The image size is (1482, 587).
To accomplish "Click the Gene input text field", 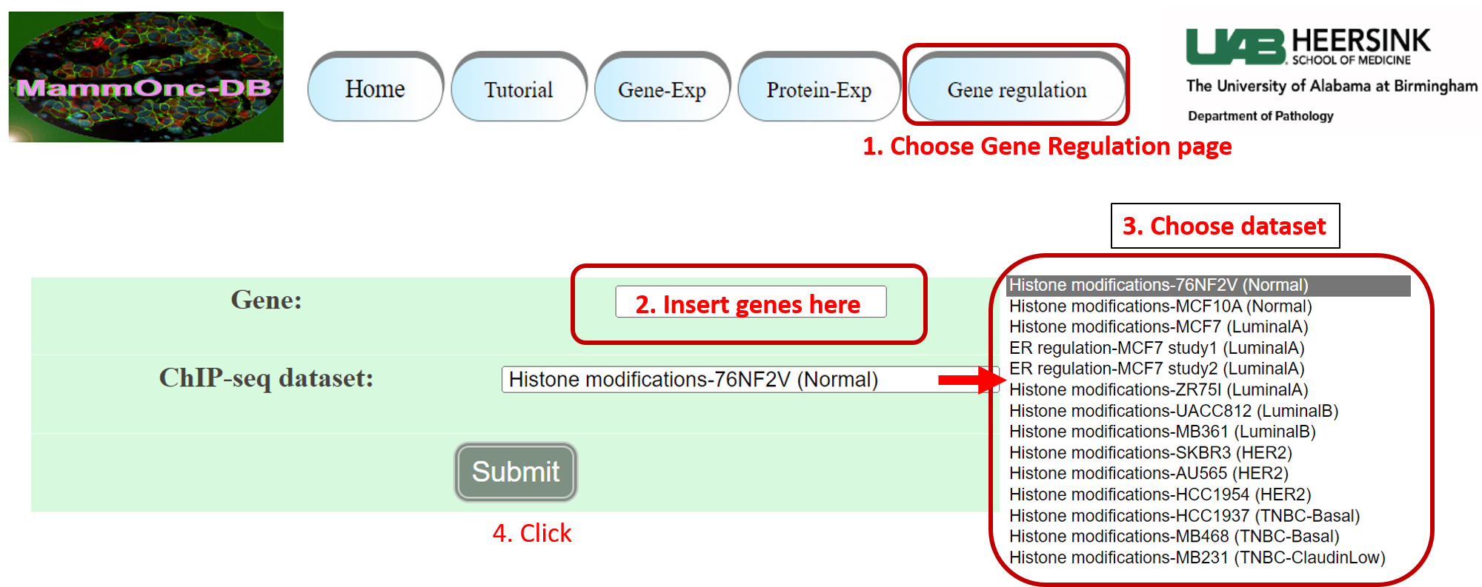I will (x=751, y=302).
